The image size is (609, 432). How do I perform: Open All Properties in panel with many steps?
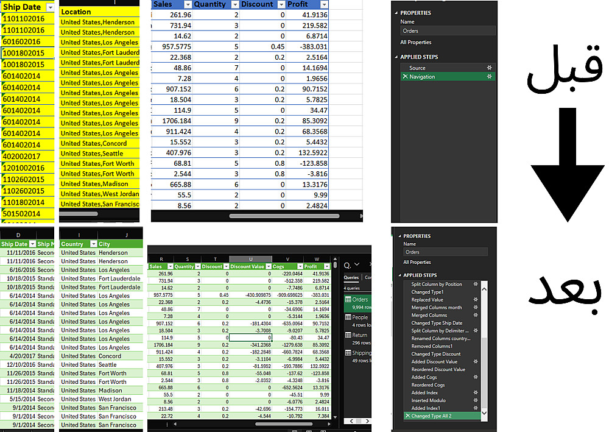tap(417, 262)
